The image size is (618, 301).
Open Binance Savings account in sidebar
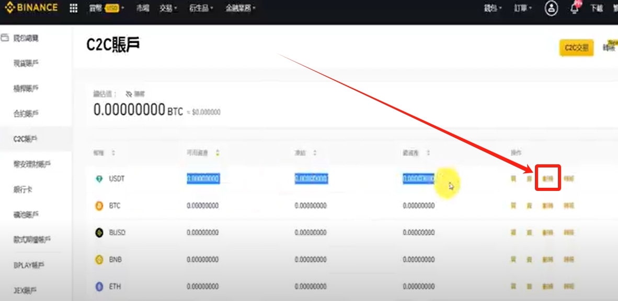[x=32, y=164]
